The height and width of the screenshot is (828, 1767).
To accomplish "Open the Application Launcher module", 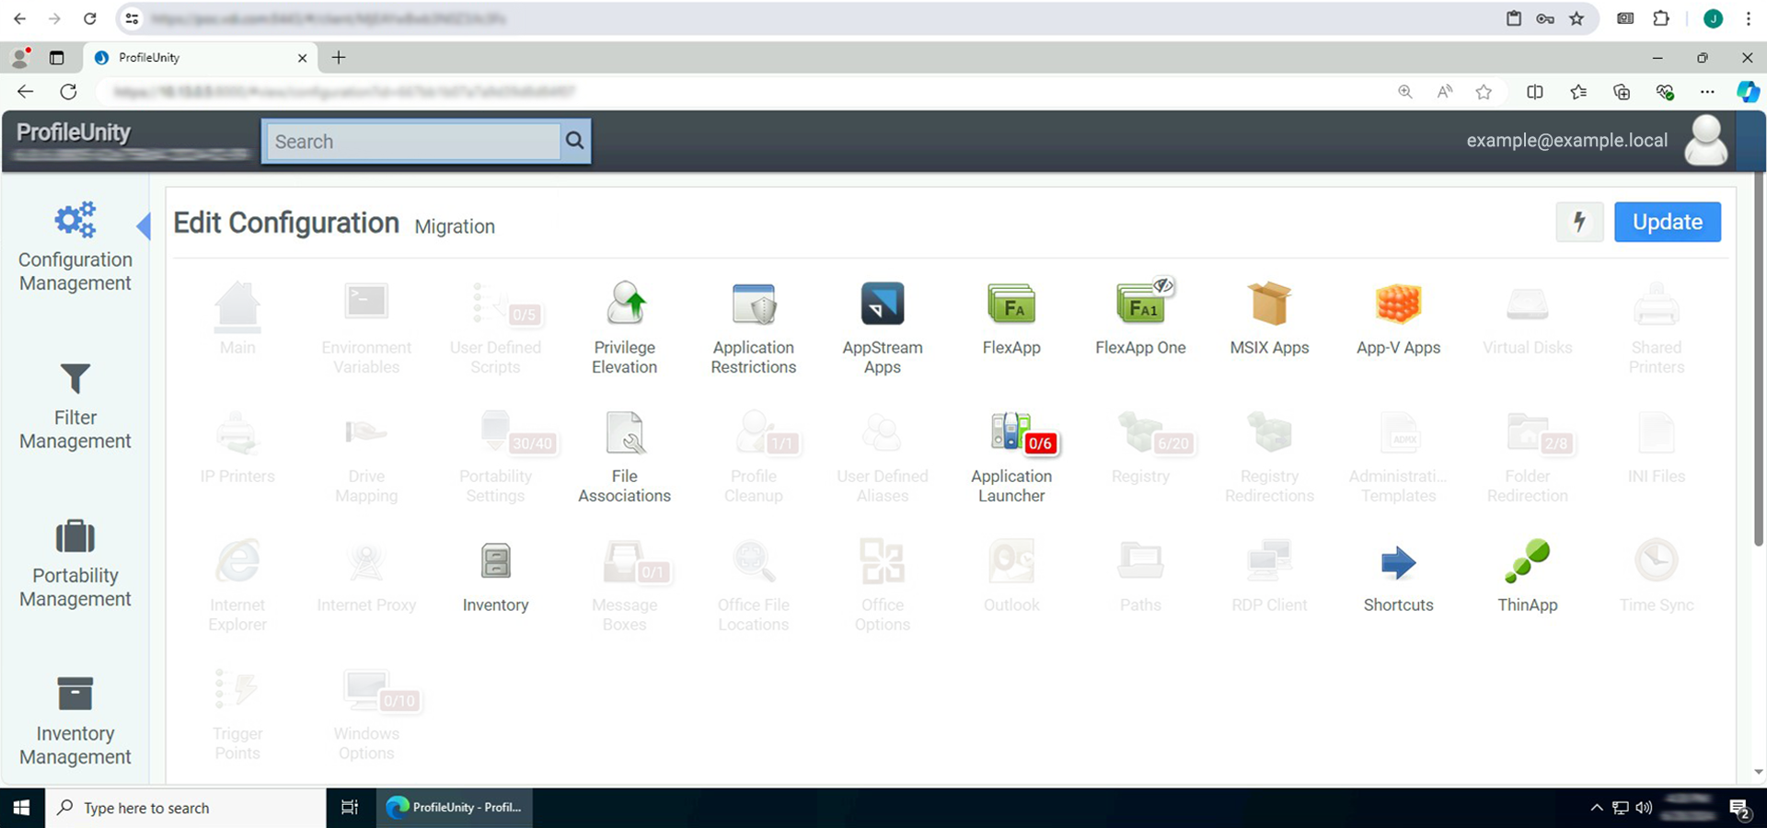I will pyautogui.click(x=1011, y=457).
